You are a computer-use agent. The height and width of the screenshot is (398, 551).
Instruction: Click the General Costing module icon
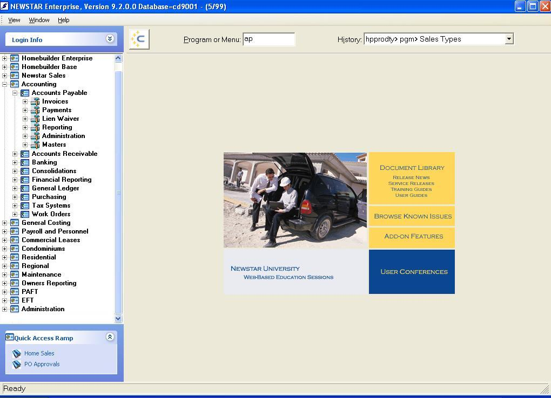(15, 223)
